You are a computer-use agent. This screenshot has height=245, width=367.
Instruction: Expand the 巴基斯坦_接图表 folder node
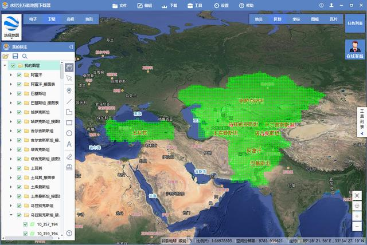pyautogui.click(x=11, y=103)
